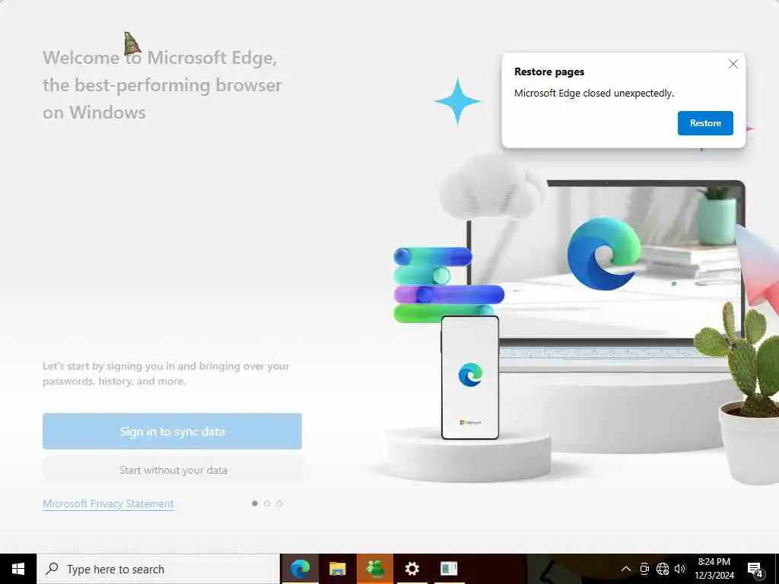Open the volume speaker icon
Image resolution: width=779 pixels, height=584 pixels.
[x=680, y=569]
